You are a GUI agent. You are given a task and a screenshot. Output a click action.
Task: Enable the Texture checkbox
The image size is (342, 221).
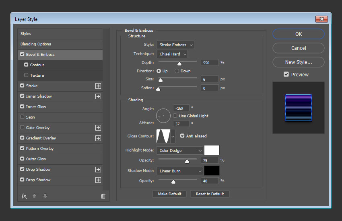(x=27, y=75)
